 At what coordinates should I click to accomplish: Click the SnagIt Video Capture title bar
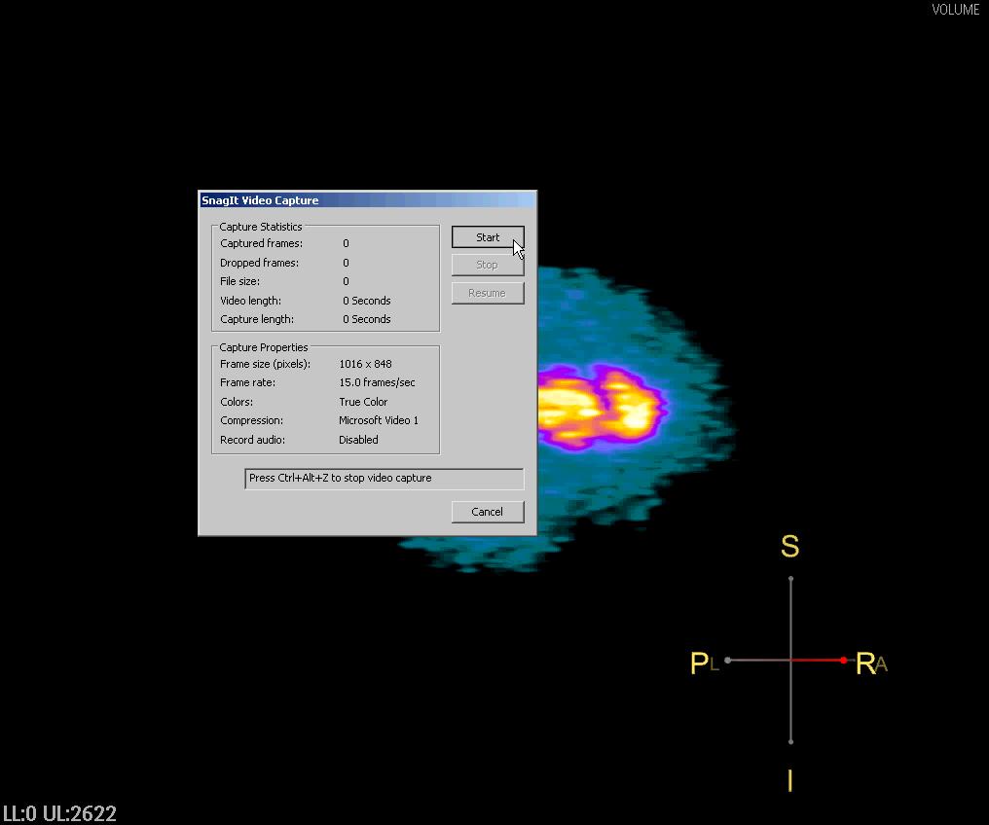pyautogui.click(x=367, y=200)
